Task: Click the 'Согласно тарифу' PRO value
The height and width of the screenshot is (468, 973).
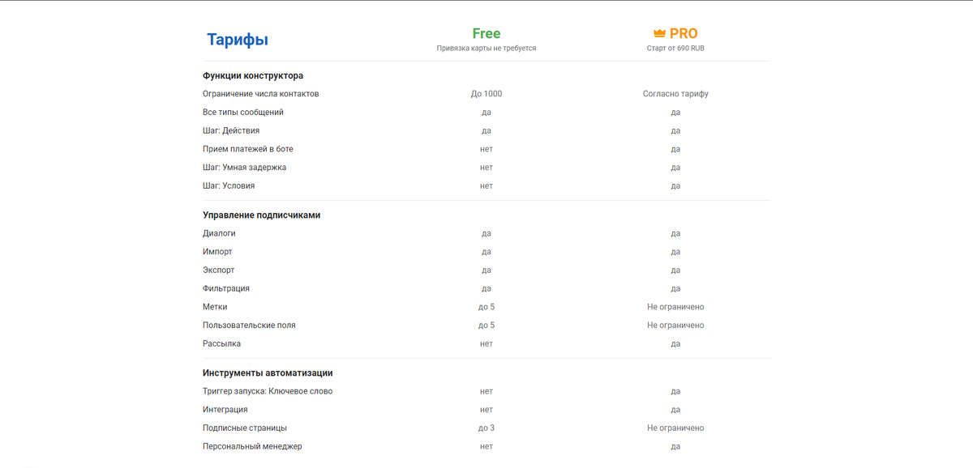Action: (675, 94)
